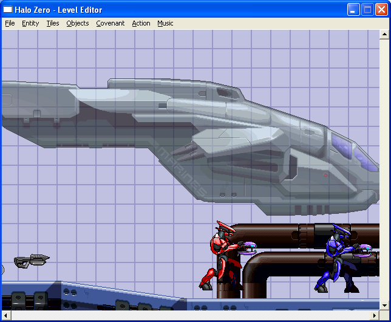Click the vertical scrollbar track
The width and height of the screenshot is (391, 322).
point(384,170)
